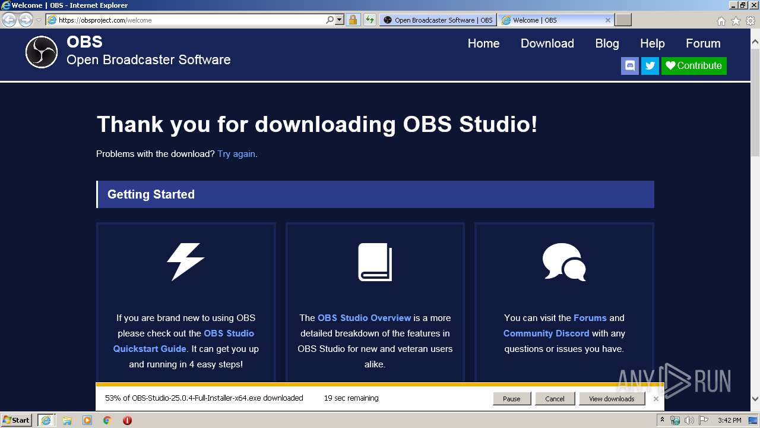Open the OBS Studio Quickstart Guide link
Image resolution: width=760 pixels, height=428 pixels.
[x=183, y=341]
